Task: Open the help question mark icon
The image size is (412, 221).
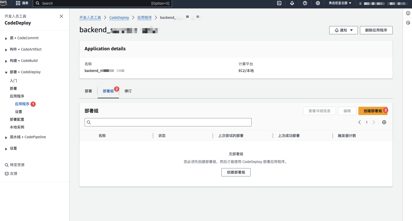Action: pos(305,3)
